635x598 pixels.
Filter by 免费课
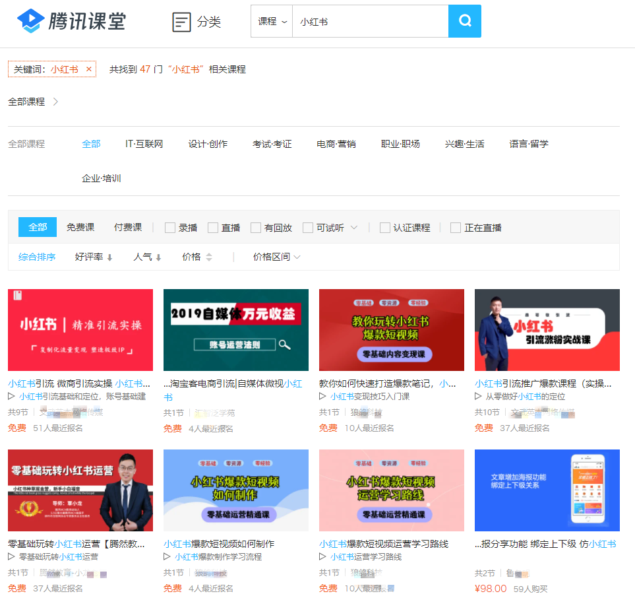[80, 227]
